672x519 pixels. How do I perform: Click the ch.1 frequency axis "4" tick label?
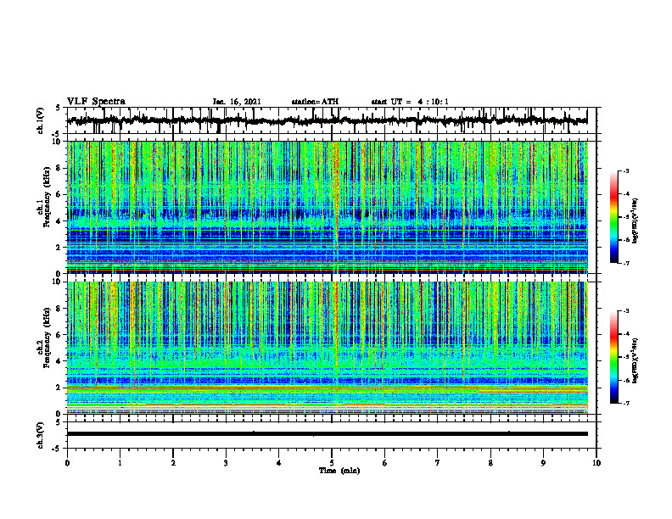coord(59,221)
